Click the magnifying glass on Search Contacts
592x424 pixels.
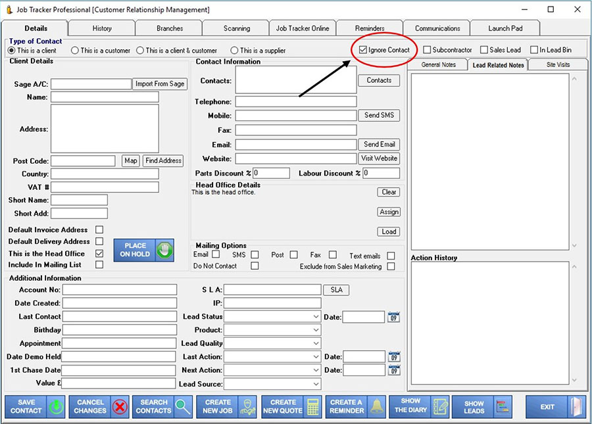(x=183, y=407)
